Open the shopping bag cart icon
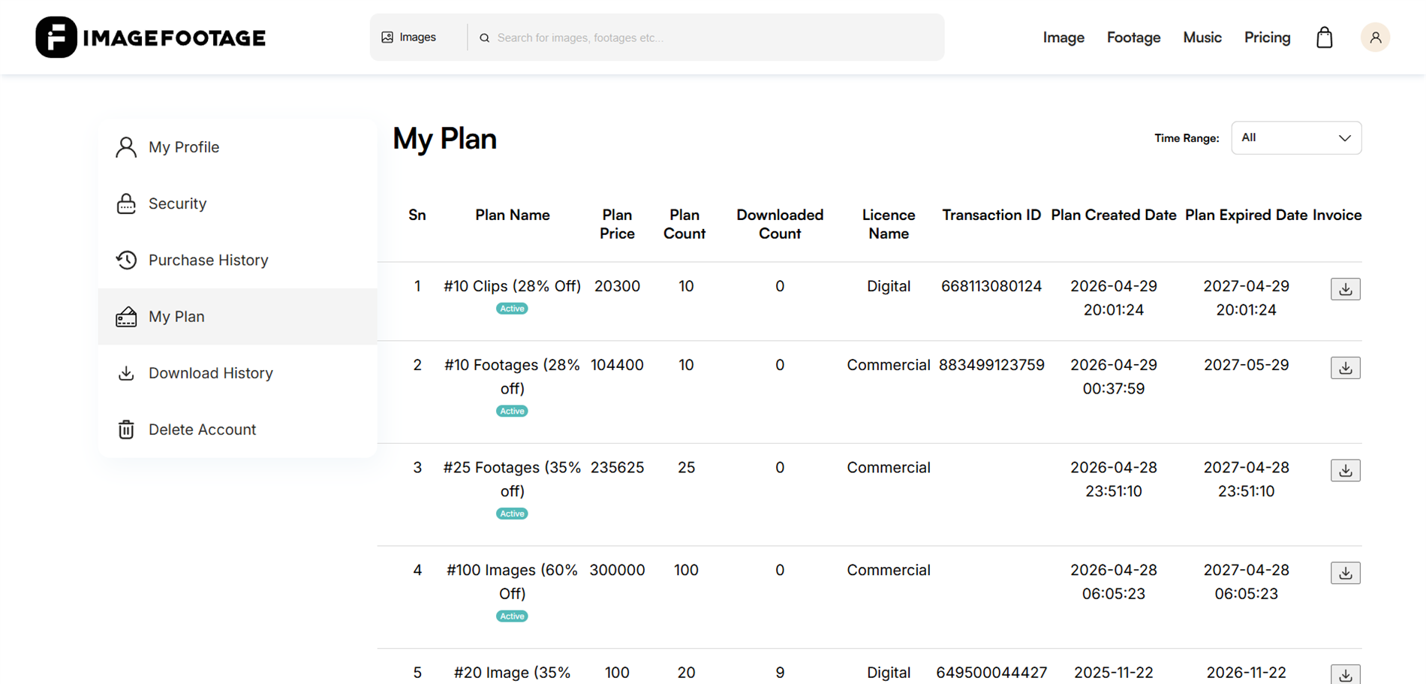This screenshot has height=684, width=1426. click(x=1325, y=38)
